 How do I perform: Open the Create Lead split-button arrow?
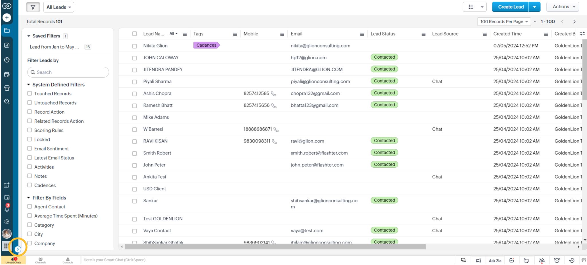tap(535, 7)
